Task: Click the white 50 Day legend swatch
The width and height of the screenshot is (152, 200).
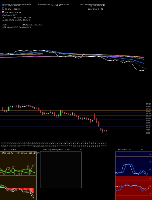Action: pos(3,9)
